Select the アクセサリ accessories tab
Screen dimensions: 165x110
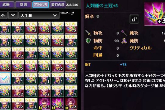41,5
